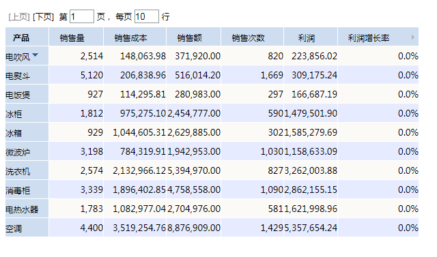Viewport: 437px width, 257px height.
Task: Select the 电饭煲 product row label
Action: (18, 95)
